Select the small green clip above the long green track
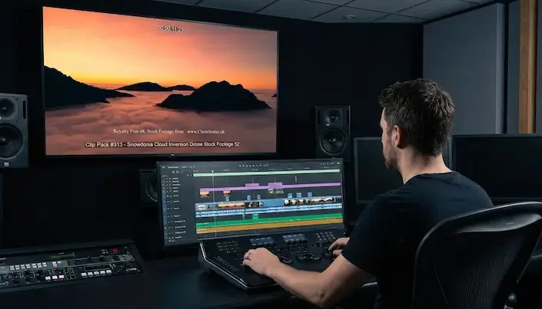 pyautogui.click(x=255, y=216)
